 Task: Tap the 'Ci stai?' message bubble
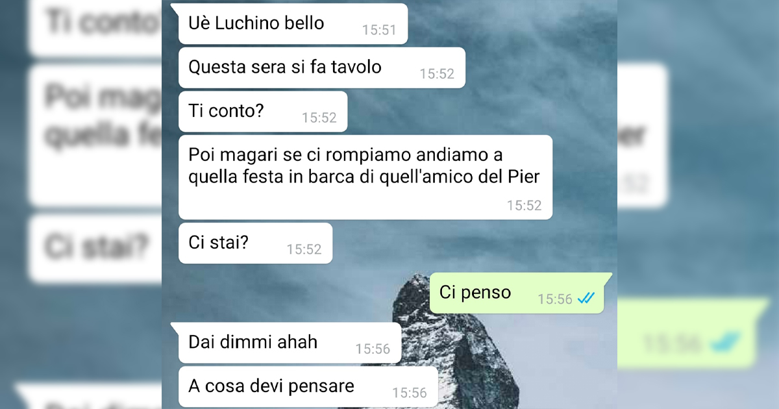(x=255, y=243)
